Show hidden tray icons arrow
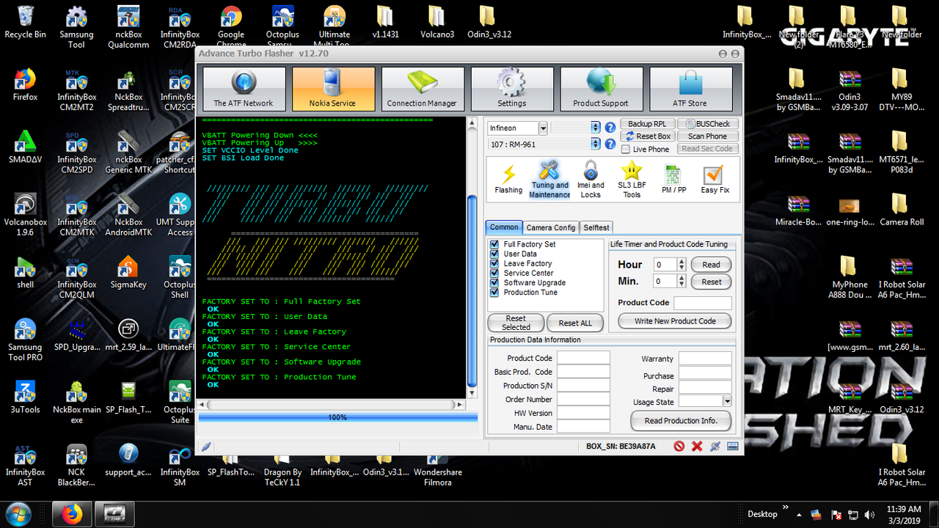The width and height of the screenshot is (939, 528). pyautogui.click(x=798, y=514)
